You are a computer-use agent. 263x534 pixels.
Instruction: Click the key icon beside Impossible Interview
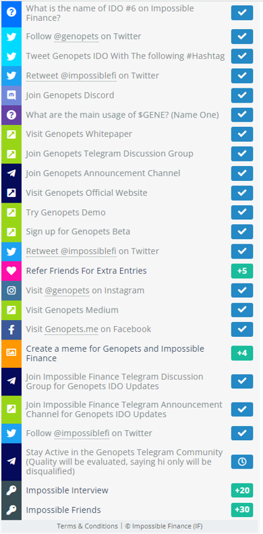pyautogui.click(x=11, y=490)
